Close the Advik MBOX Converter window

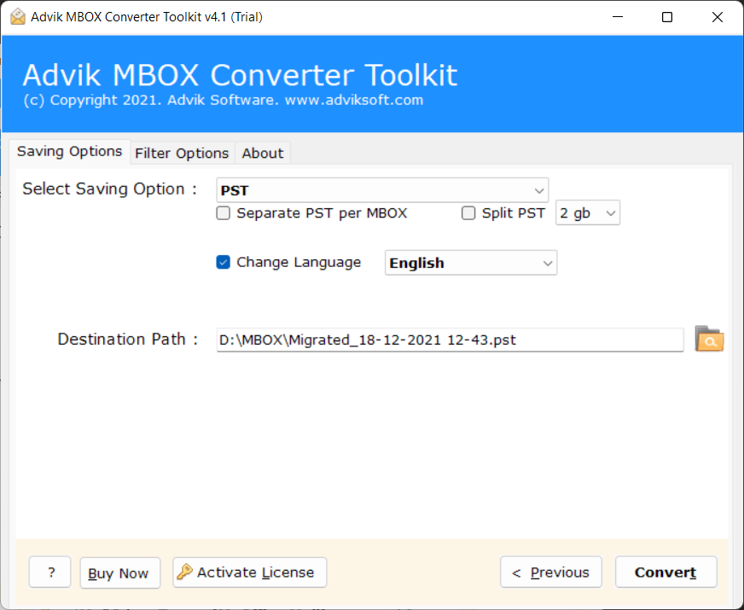718,17
